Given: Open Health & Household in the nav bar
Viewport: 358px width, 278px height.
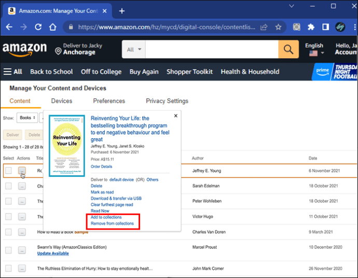Looking at the screenshot, I should 250,72.
